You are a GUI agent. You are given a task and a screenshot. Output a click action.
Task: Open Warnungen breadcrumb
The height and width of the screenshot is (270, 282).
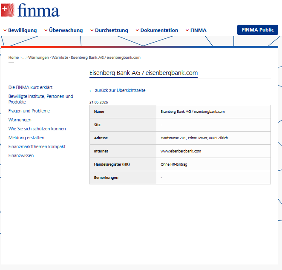pos(38,57)
